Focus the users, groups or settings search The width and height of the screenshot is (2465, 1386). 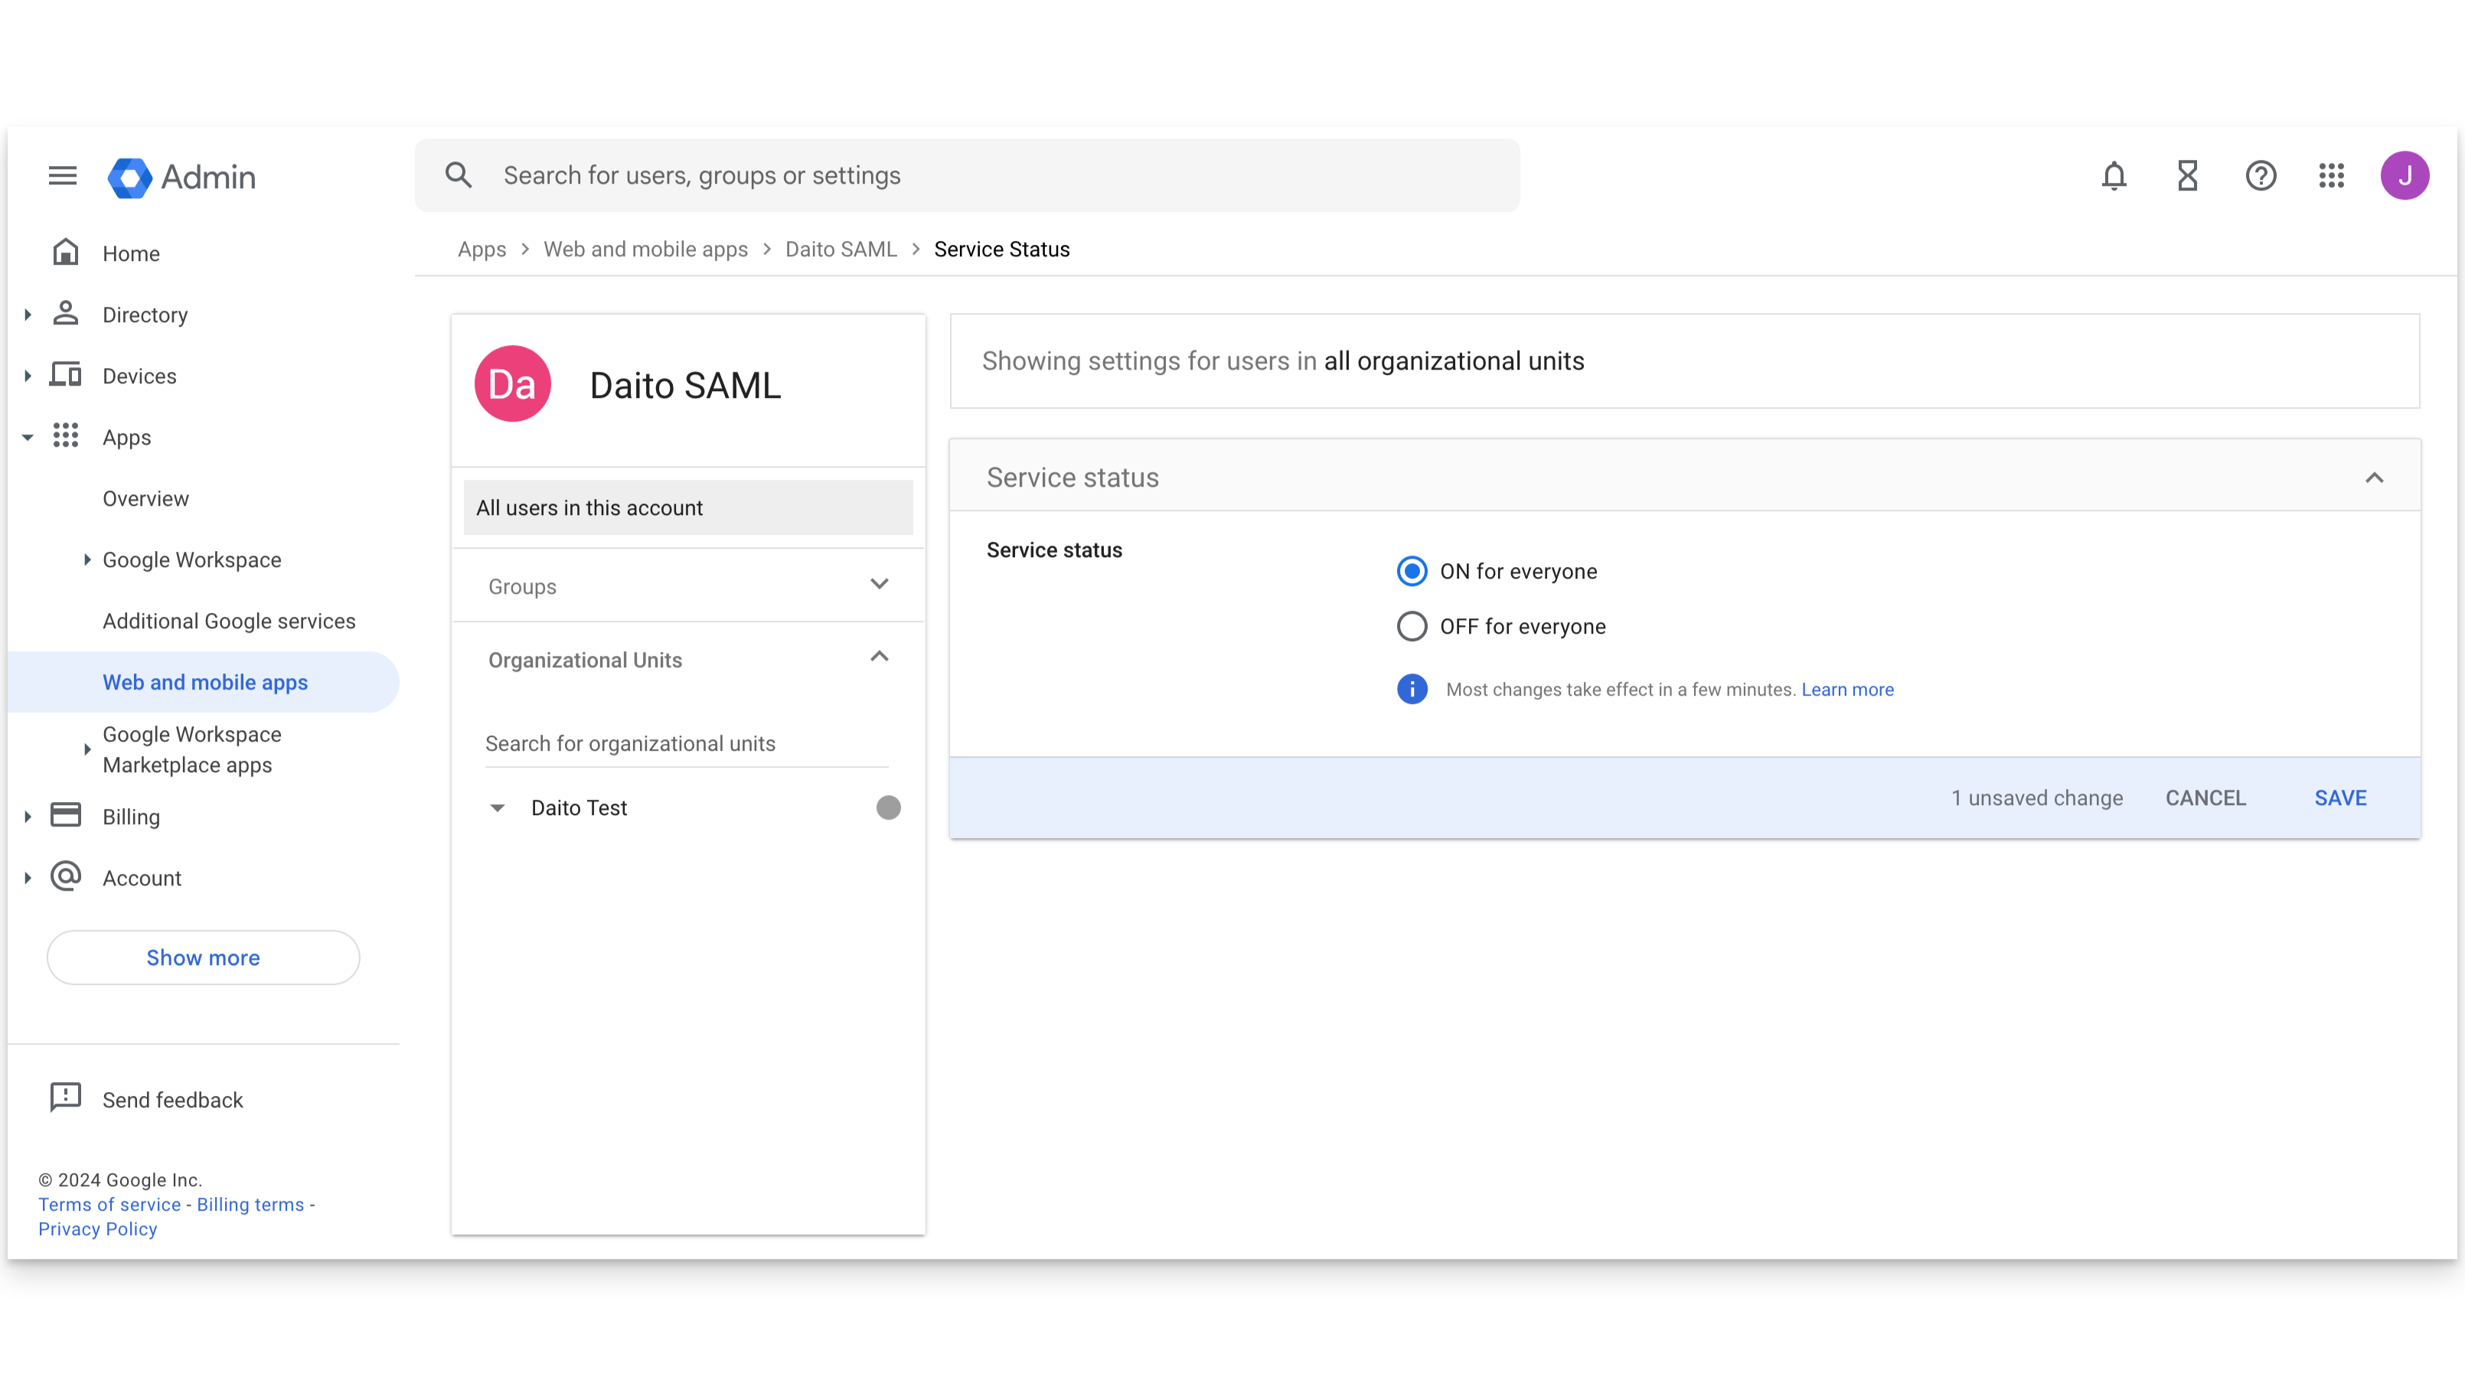point(966,176)
